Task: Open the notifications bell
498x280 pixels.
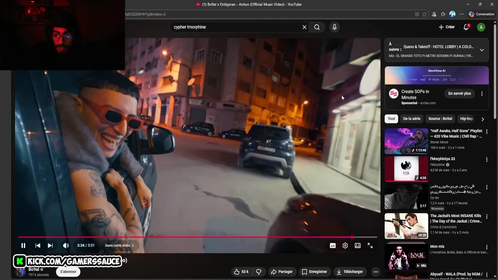Action: [x=466, y=27]
